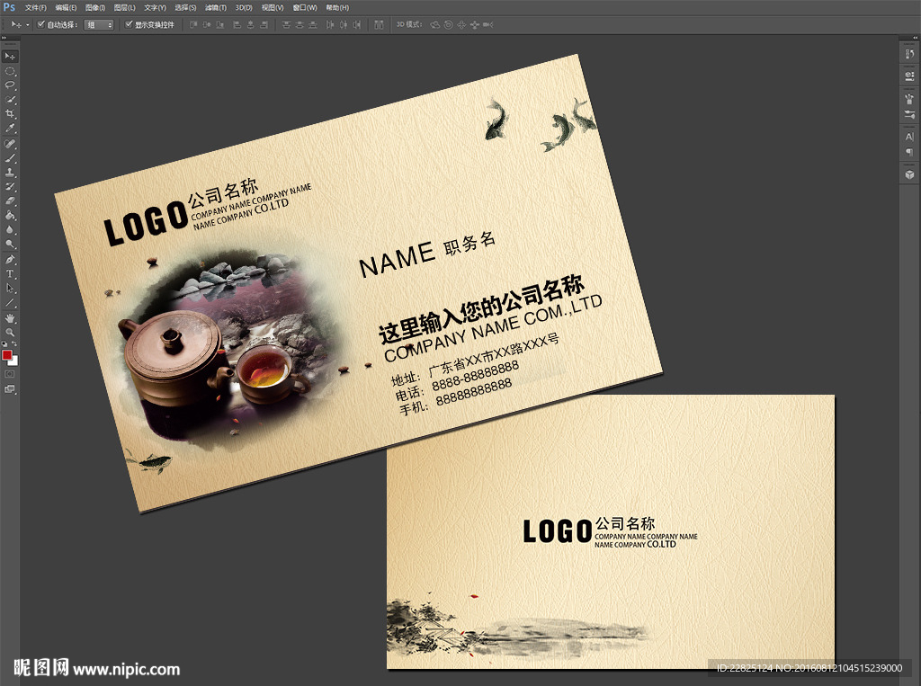Select the Blur tool
The image size is (921, 686).
10,230
